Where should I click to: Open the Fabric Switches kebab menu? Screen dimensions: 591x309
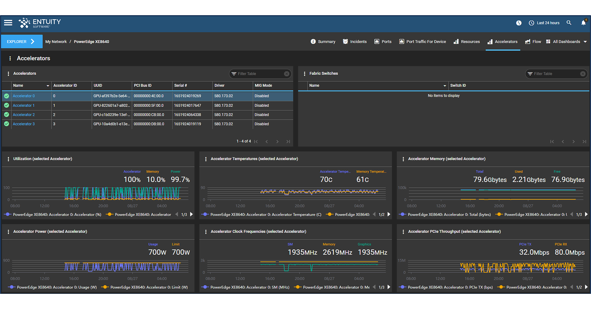pos(305,73)
